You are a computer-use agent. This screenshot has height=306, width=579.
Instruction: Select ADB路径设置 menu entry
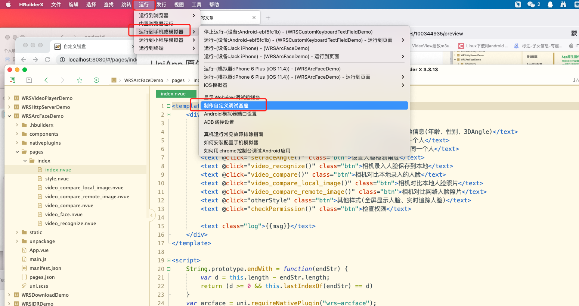(304, 122)
